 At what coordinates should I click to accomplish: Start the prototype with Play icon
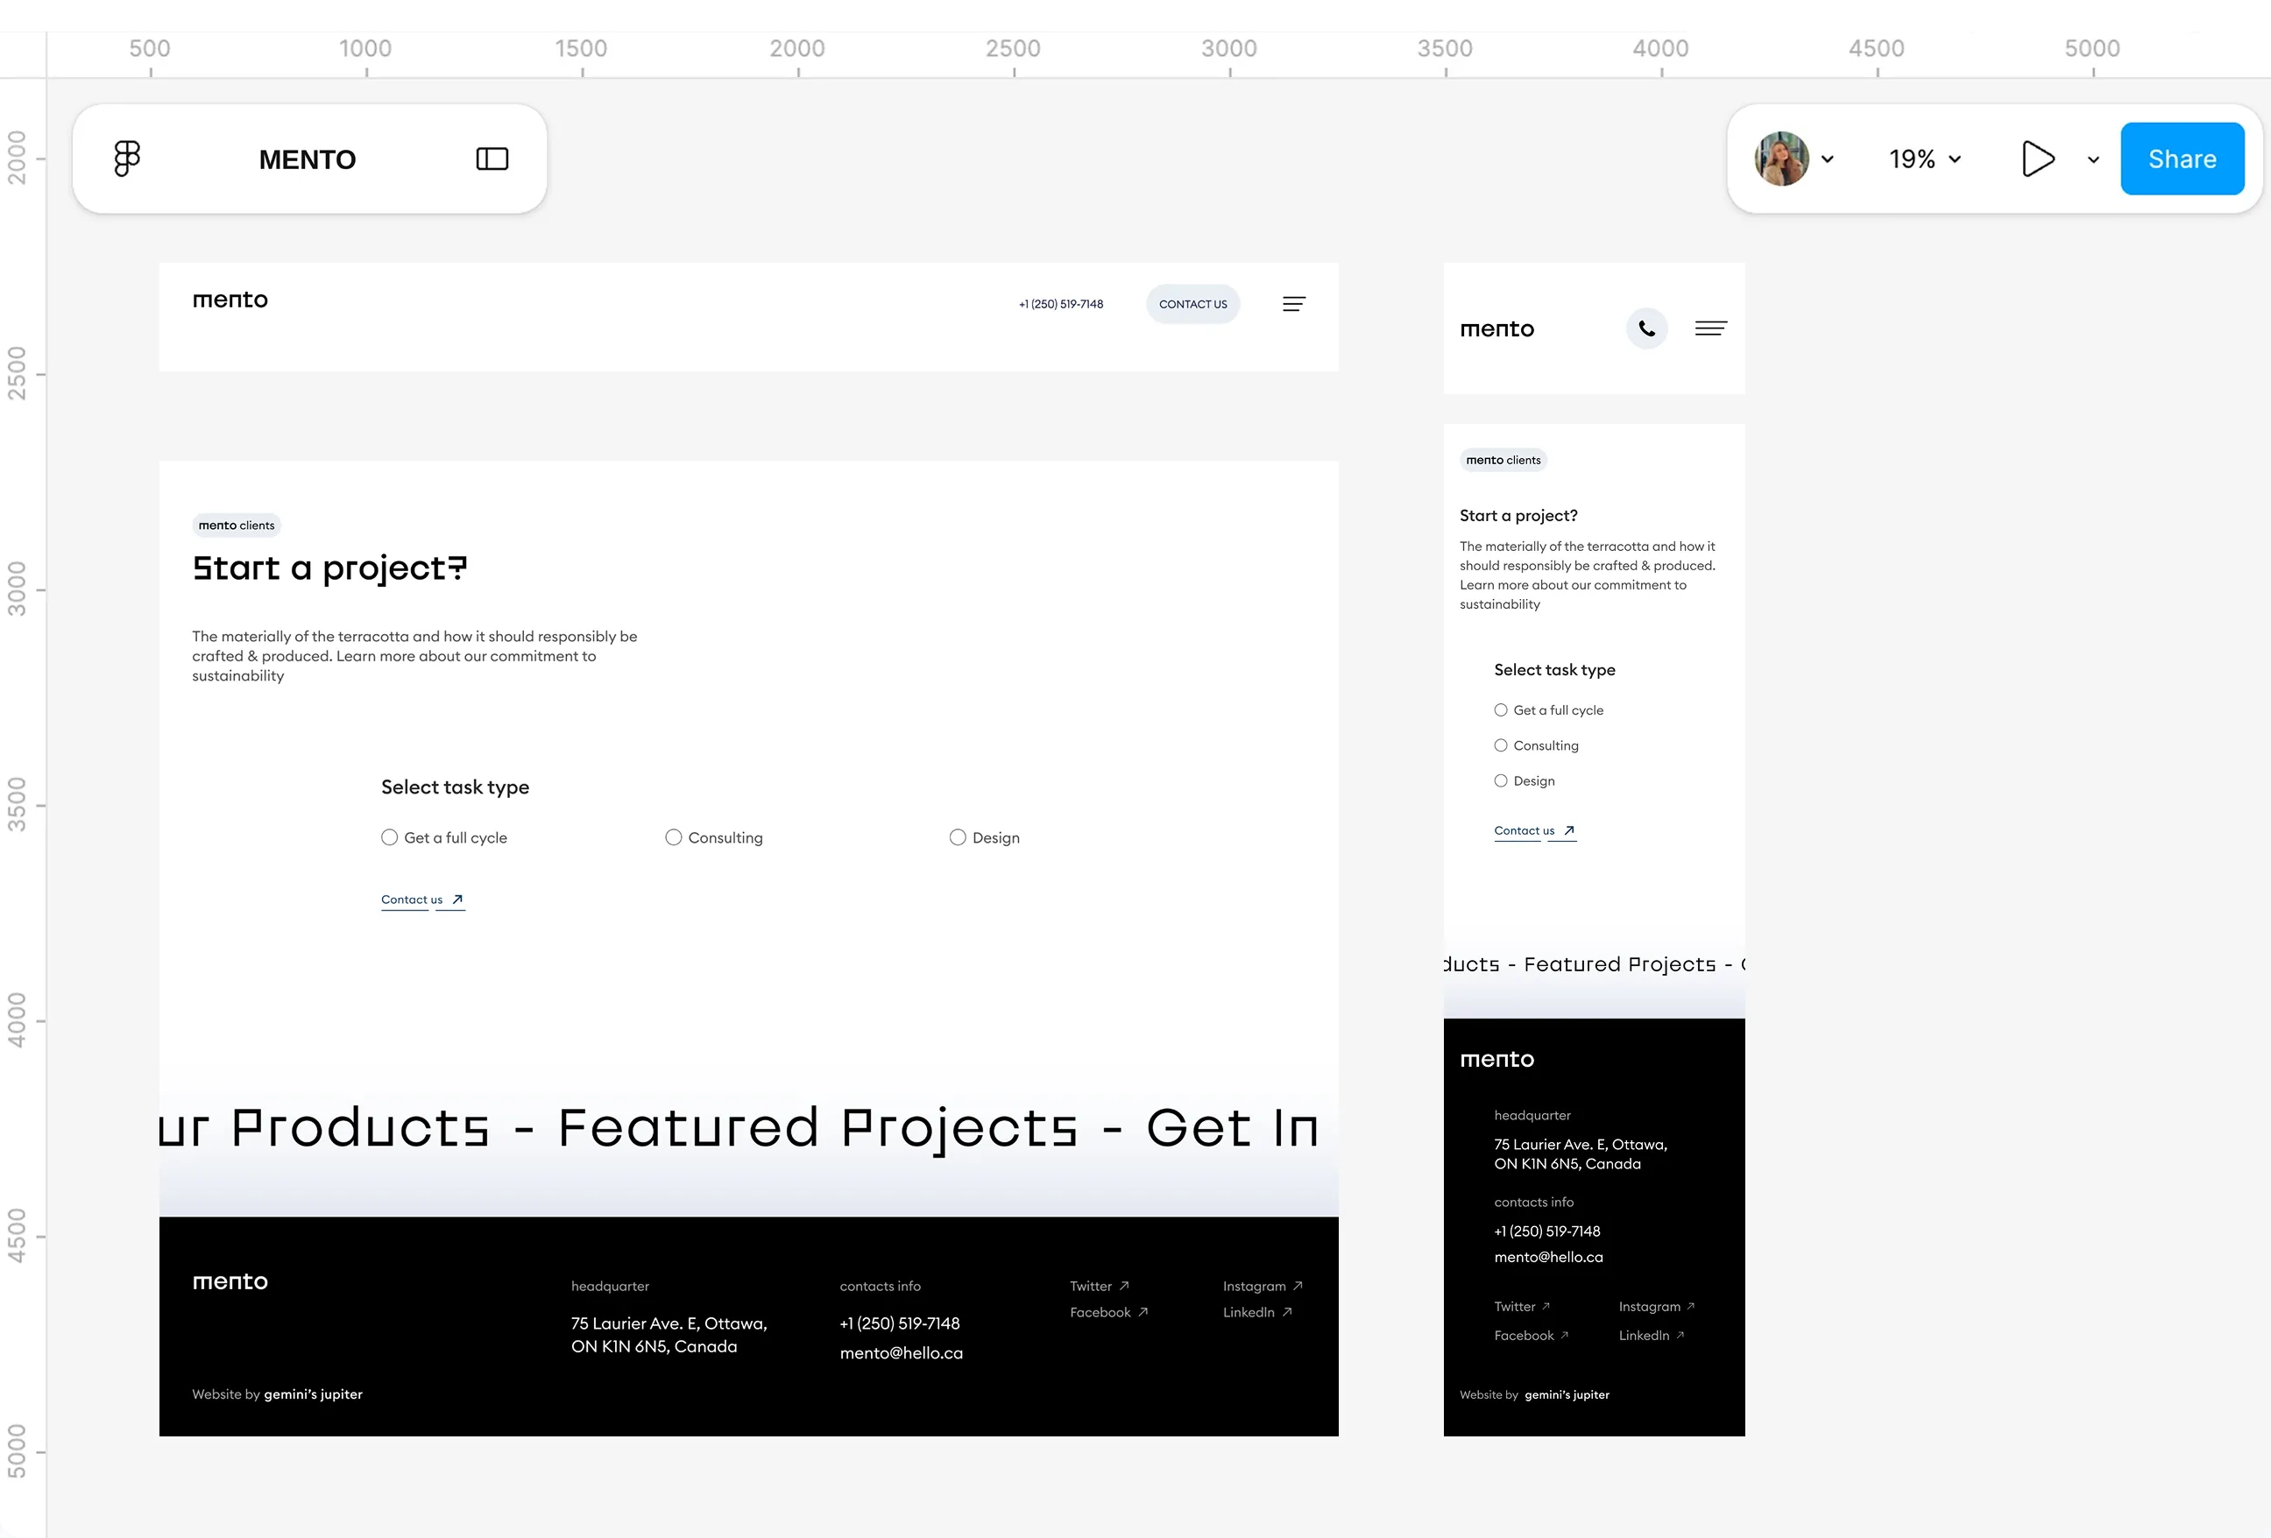coord(2037,159)
